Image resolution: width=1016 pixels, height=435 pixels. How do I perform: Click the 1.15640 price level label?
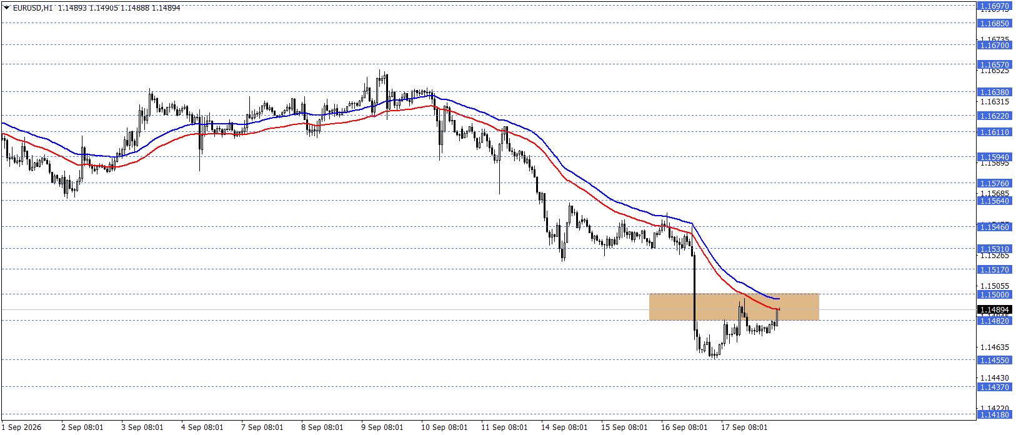994,201
